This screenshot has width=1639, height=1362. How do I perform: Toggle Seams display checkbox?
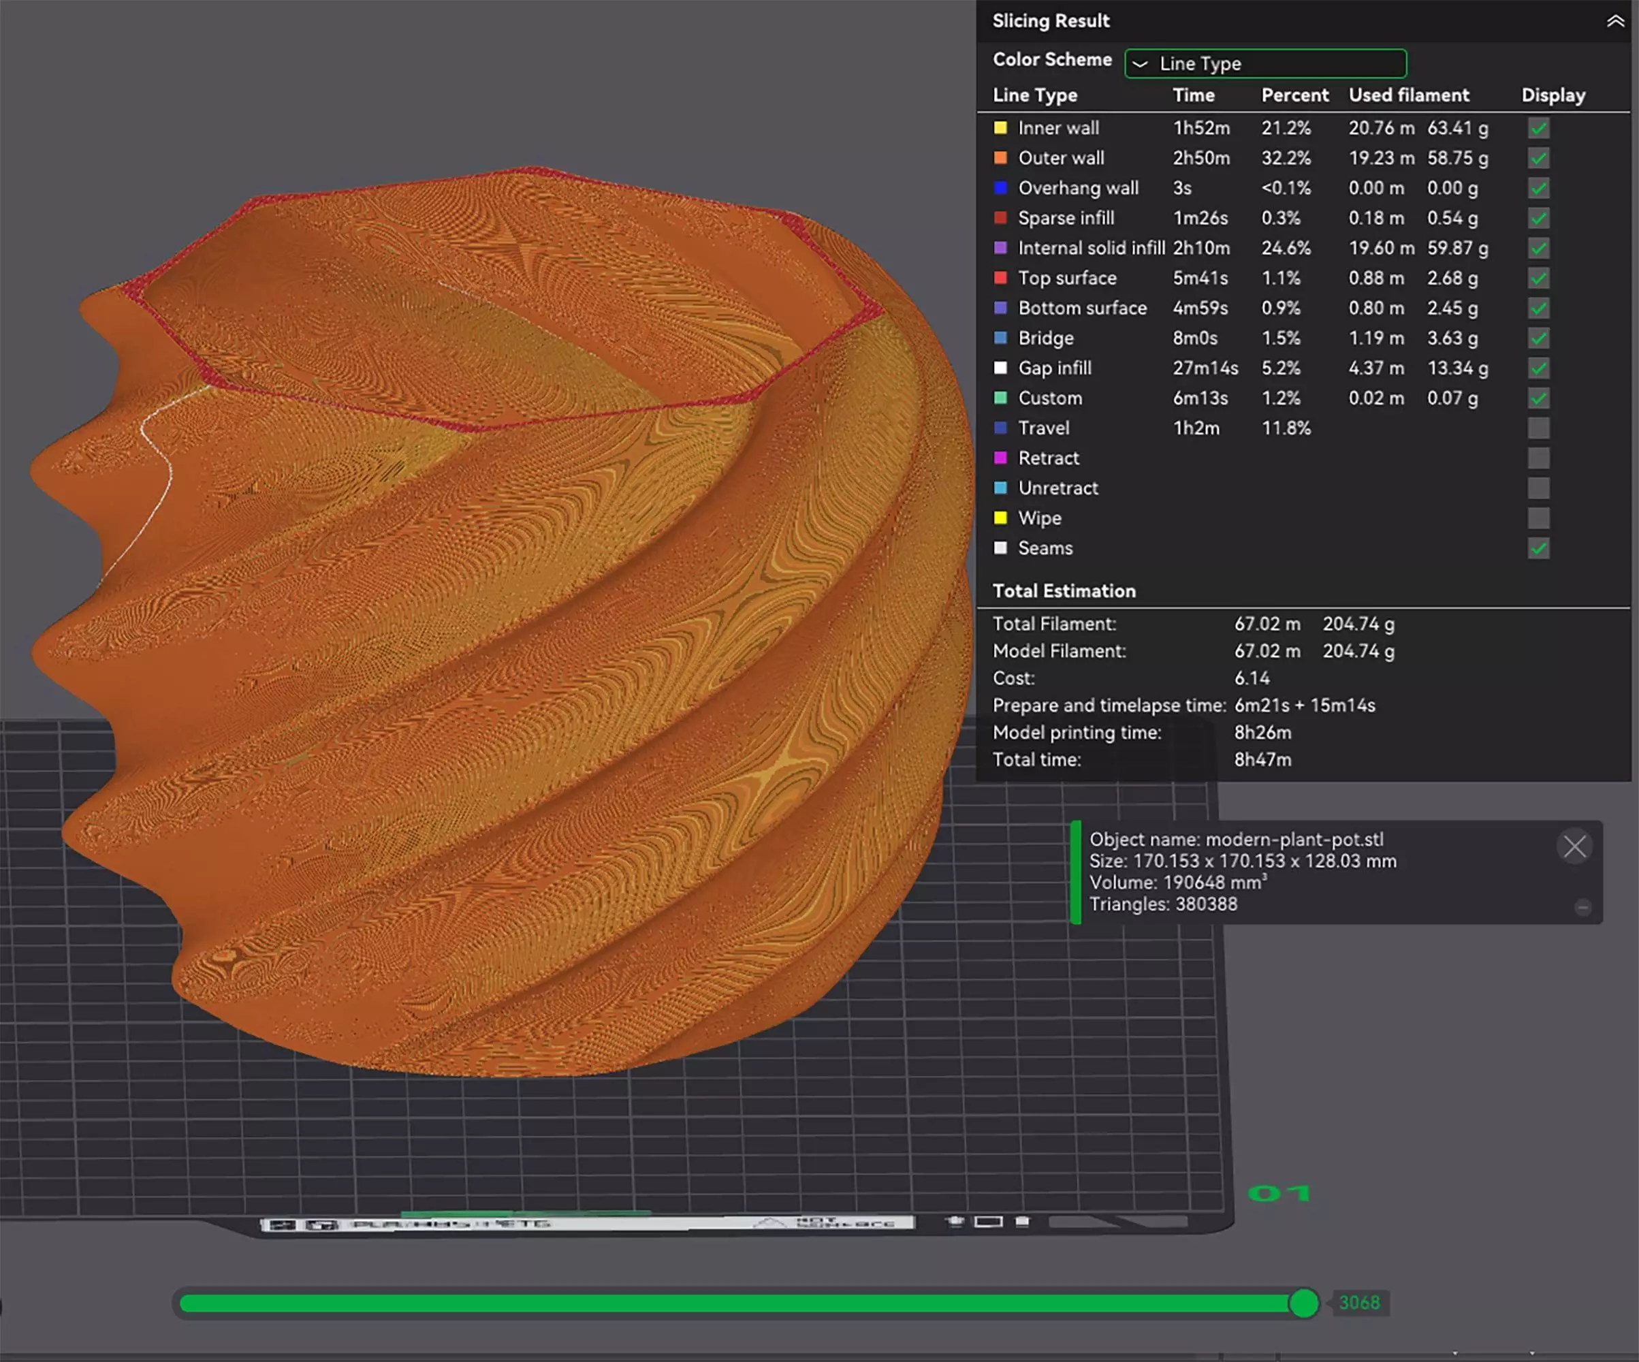point(1538,549)
